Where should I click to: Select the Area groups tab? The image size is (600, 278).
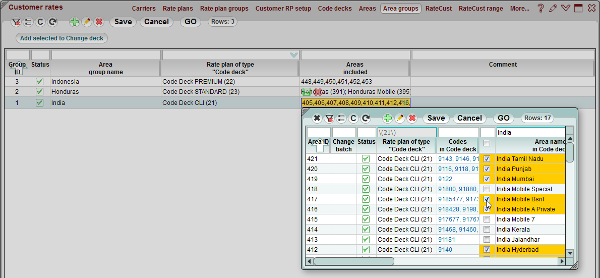[x=401, y=9]
